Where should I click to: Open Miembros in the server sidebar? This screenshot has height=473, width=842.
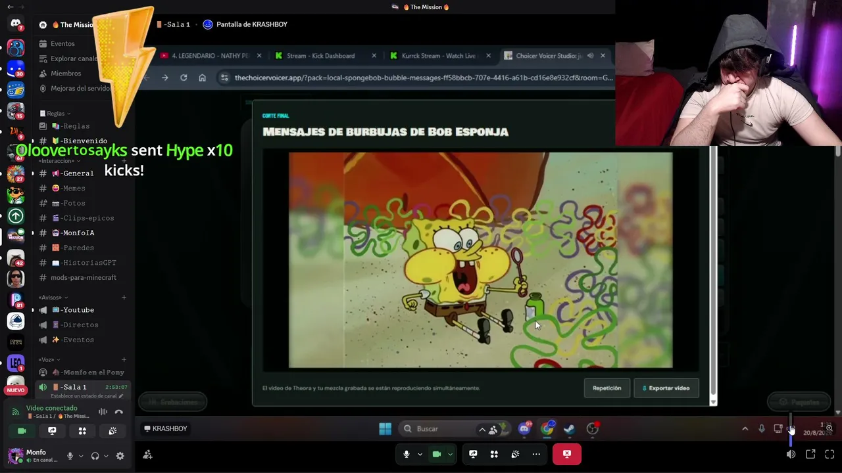point(66,74)
